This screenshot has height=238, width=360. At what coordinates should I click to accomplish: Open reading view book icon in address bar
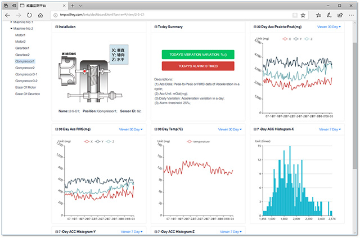295,15
